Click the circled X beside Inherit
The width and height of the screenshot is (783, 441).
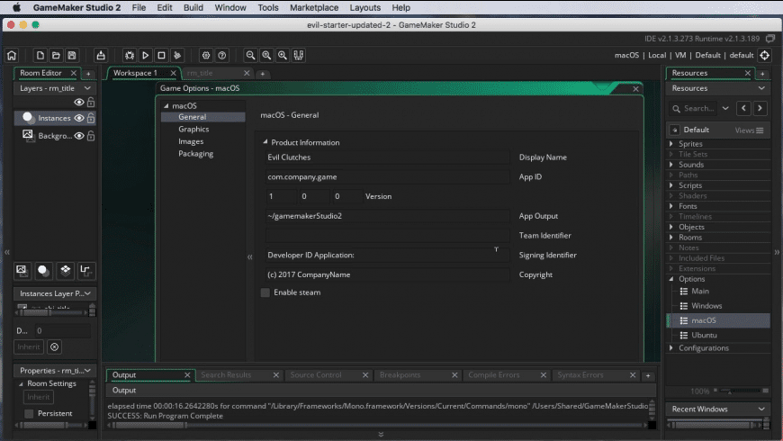pyautogui.click(x=54, y=346)
